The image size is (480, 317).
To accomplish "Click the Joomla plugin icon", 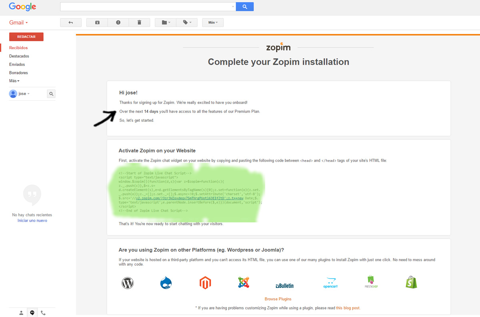I will (x=243, y=283).
